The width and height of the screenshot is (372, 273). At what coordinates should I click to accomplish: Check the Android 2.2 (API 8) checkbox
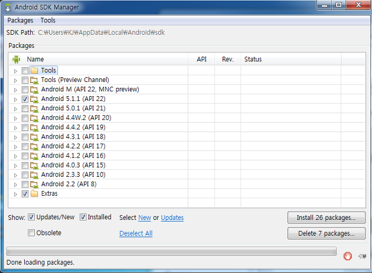pos(25,185)
